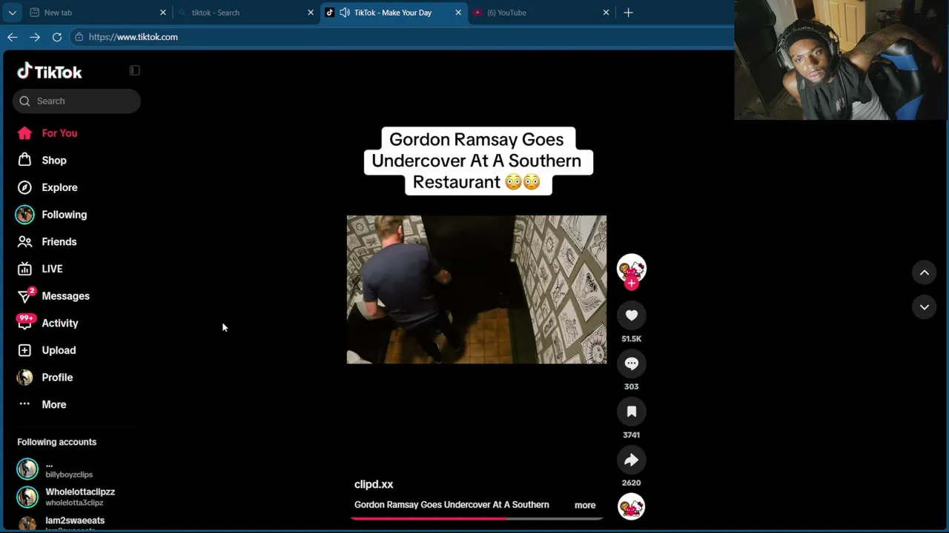The height and width of the screenshot is (533, 949).
Task: Mute the TikTok tab audio
Action: tap(345, 13)
